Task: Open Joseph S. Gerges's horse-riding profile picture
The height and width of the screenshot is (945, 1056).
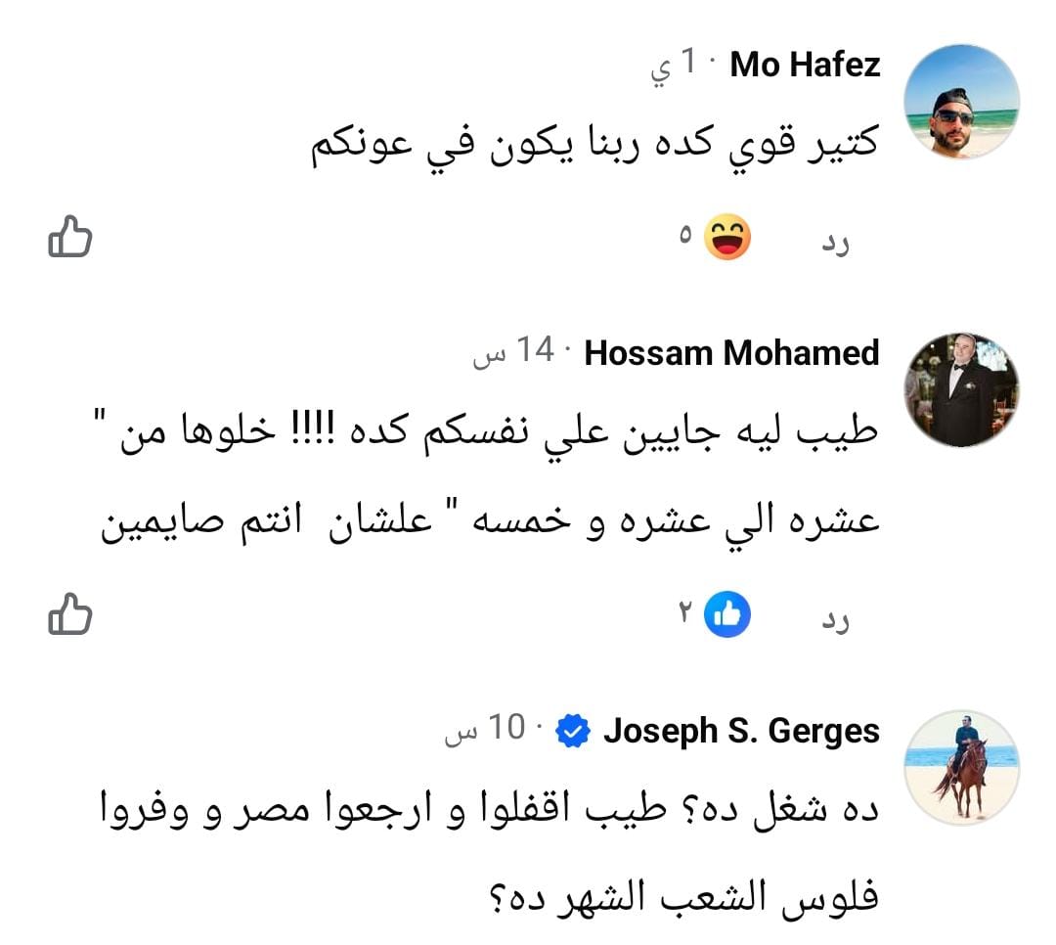Action: [962, 768]
